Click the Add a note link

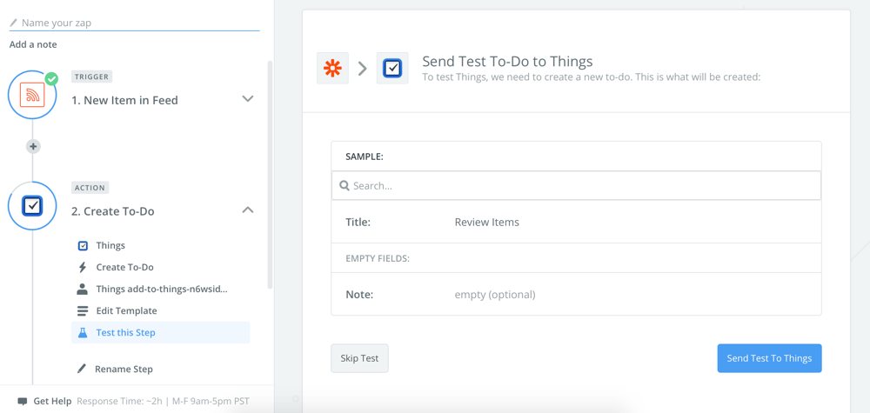click(x=33, y=44)
